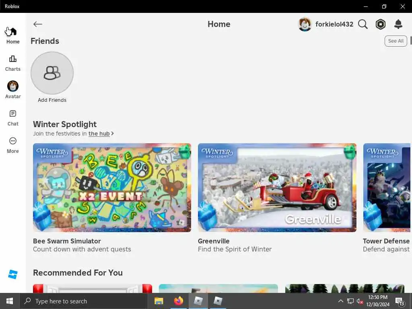Viewport: 412px width, 309px height.
Task: Open the Tower Defense game thumbnail
Action: 387,187
